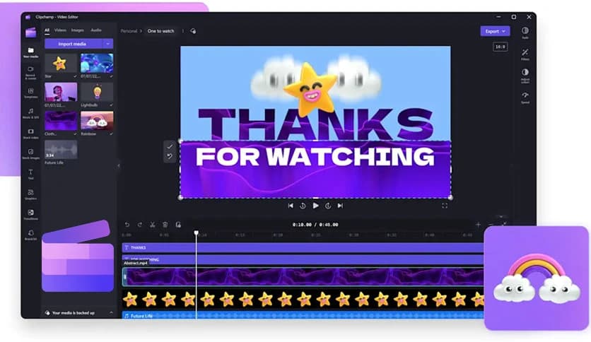
Task: Switch to the Audio media tab
Action: click(96, 30)
